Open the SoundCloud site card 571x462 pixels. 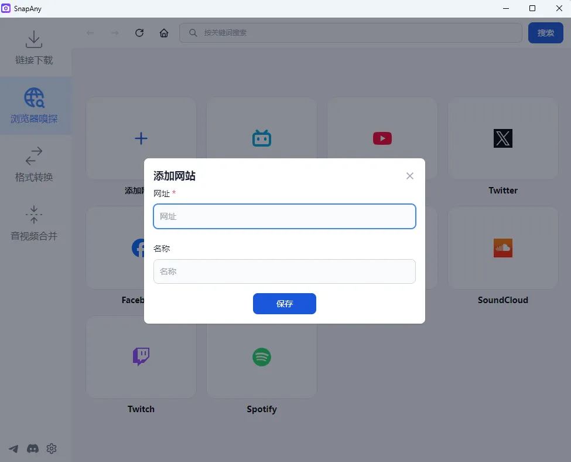[503, 248]
